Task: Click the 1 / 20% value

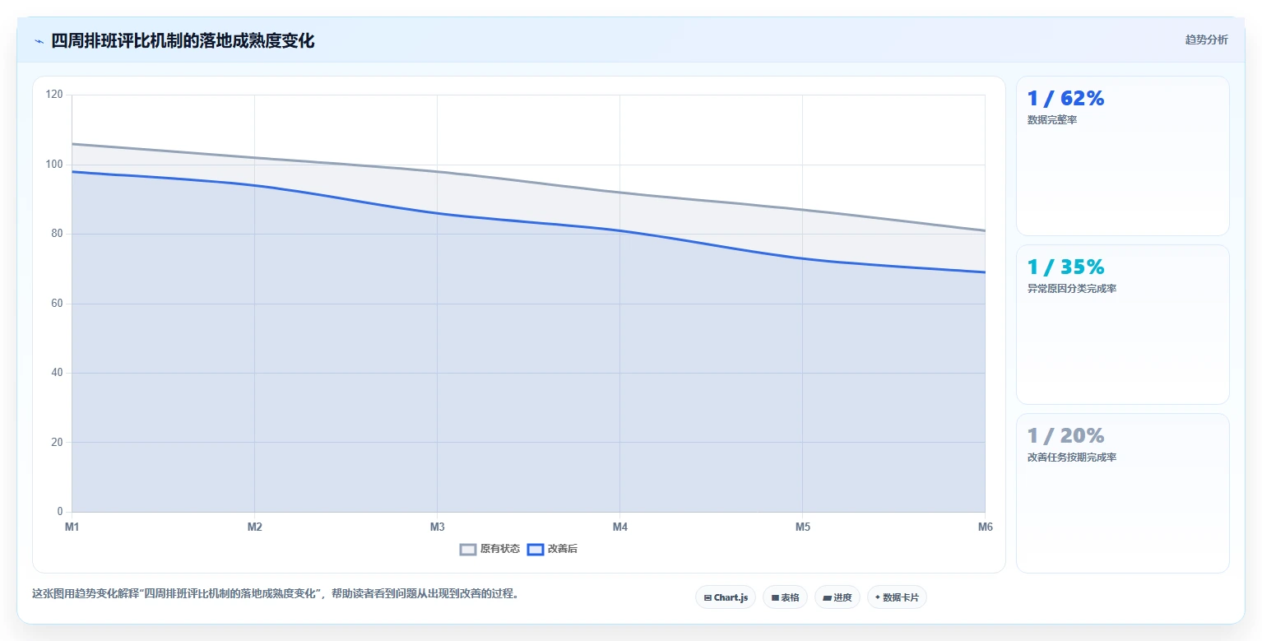Action: click(x=1065, y=436)
